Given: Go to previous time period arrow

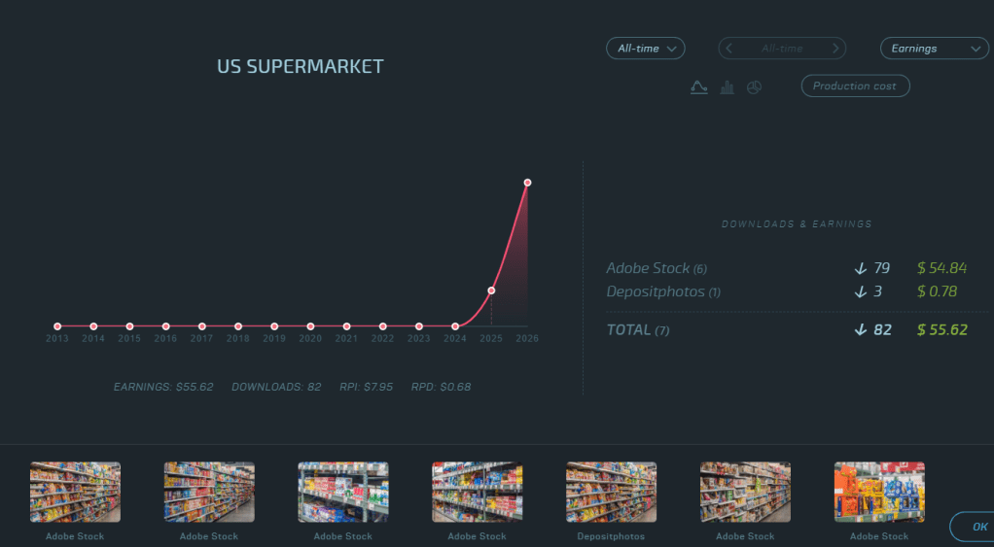Looking at the screenshot, I should point(729,49).
